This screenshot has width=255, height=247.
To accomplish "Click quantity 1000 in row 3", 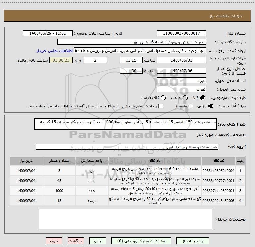I will pos(59,191).
